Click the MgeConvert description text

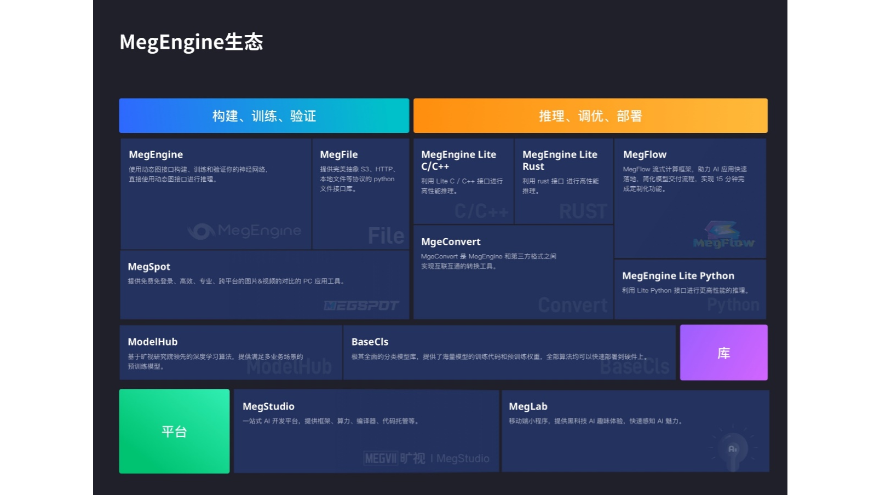tap(488, 261)
